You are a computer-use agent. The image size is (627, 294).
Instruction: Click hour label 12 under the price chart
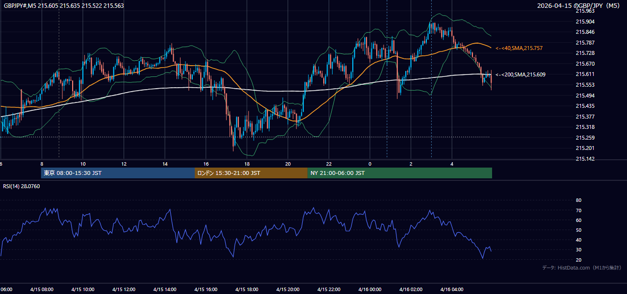(124, 164)
